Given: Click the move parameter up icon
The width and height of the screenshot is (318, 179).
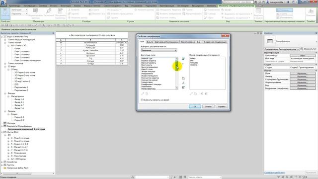Looking at the screenshot, I should (x=202, y=94).
